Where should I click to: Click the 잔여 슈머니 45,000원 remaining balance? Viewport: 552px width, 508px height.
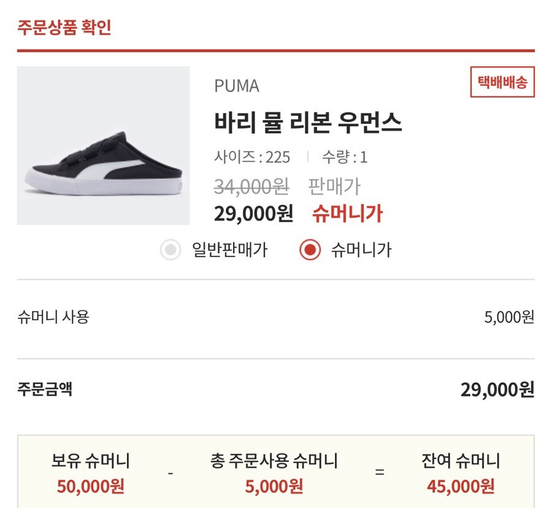click(x=461, y=487)
